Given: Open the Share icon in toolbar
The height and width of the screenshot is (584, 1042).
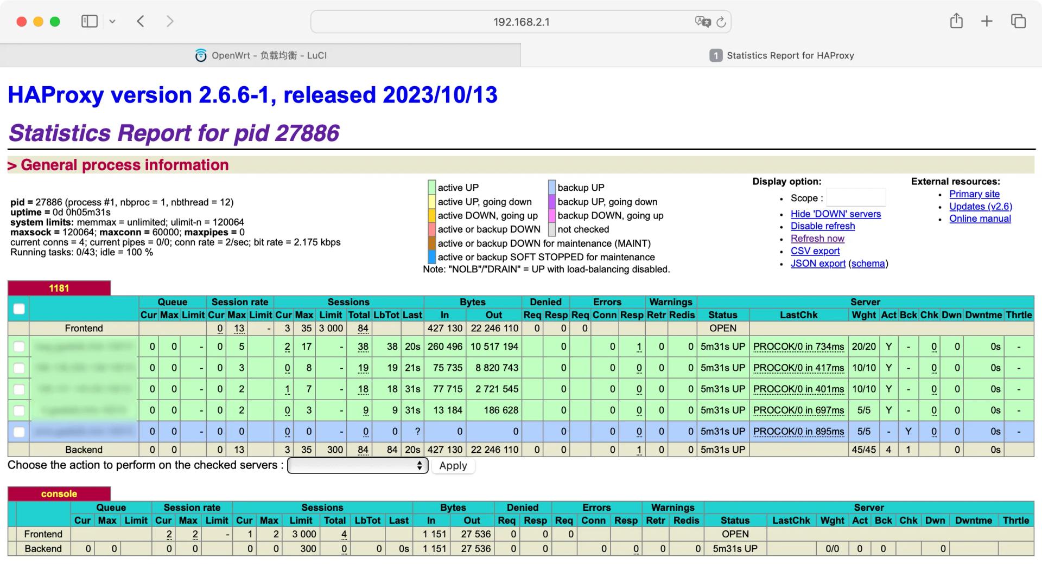Looking at the screenshot, I should (x=956, y=21).
